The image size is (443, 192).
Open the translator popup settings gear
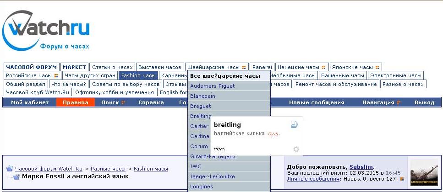296,149
